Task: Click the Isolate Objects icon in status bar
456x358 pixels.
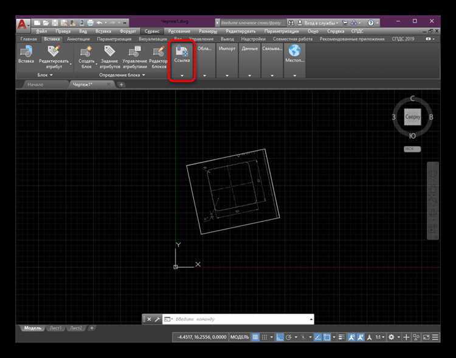Action: [416, 337]
